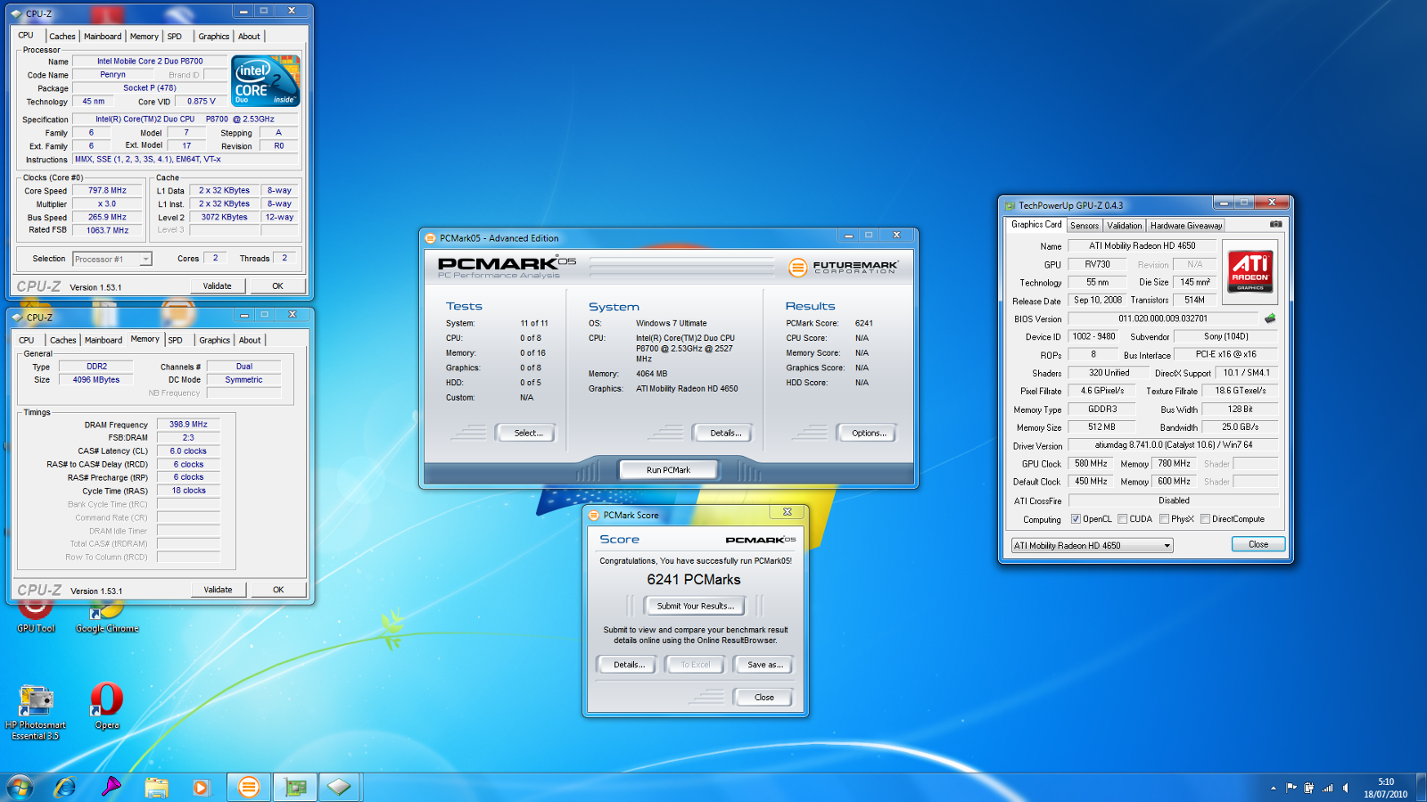Open the Windows Start menu
Image resolution: width=1427 pixels, height=802 pixels.
pos(20,787)
